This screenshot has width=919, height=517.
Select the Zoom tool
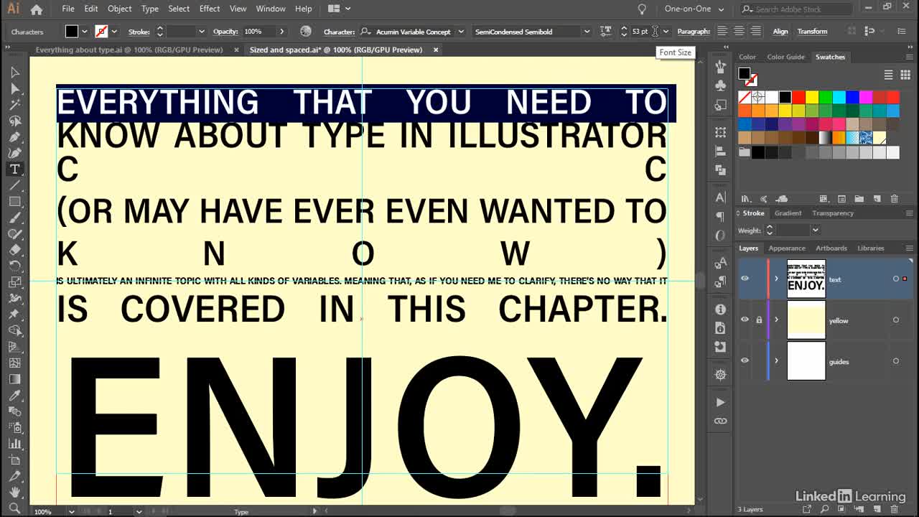[x=14, y=508]
